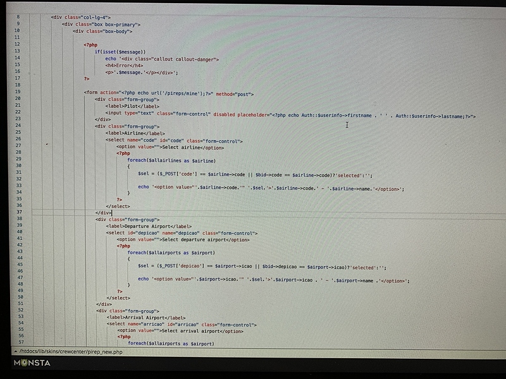Click the foreach($allairlines as $airline) line
Viewport: 506px width, 379px height.
(x=171, y=160)
